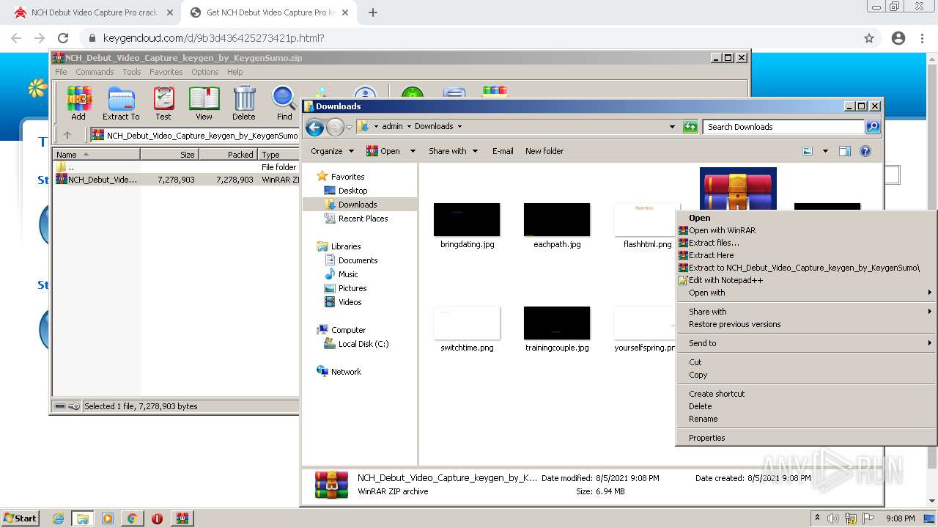Click WinRAR Extract To icon
Image resolution: width=938 pixels, height=528 pixels.
tap(121, 103)
